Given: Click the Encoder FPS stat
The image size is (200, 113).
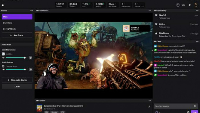Looking at the screenshot, I should point(139,5).
